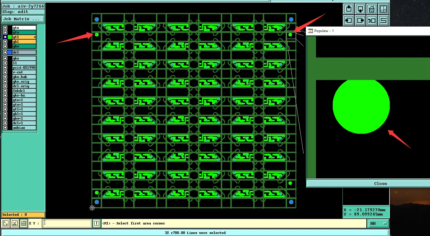Viewport: 430px width, 236px height.
Task: Click the Home view icon
Action: click(x=372, y=9)
